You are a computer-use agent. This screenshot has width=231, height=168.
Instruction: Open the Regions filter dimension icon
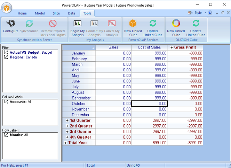[6, 57]
